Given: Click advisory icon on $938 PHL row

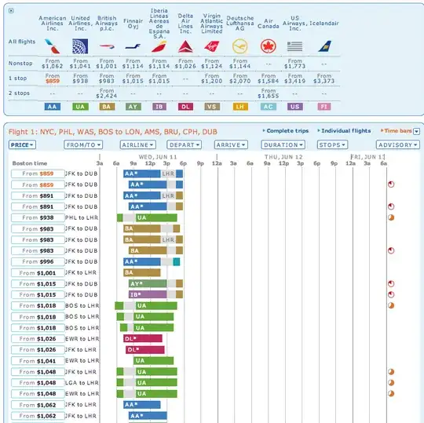Looking at the screenshot, I should [x=391, y=217].
